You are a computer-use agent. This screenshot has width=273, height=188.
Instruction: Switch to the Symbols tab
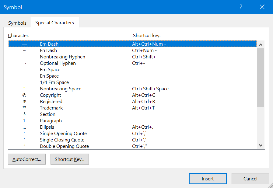(17, 23)
